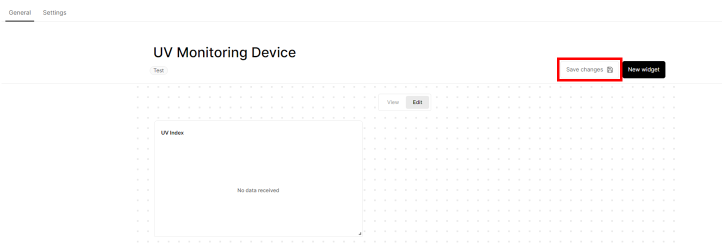Select the Edit mode toggle

pos(417,102)
